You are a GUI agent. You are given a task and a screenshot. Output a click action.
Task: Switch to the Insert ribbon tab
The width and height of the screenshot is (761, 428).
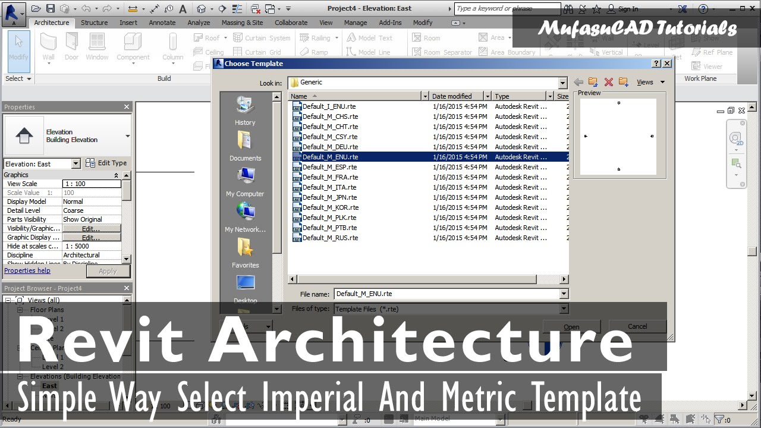coord(128,23)
